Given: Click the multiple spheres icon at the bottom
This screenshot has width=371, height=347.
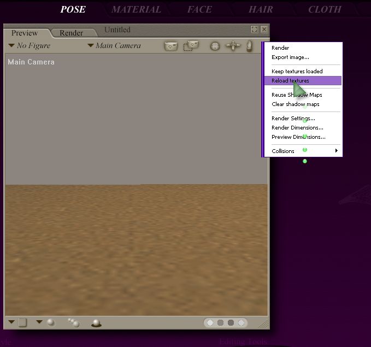Looking at the screenshot, I should pyautogui.click(x=73, y=323).
